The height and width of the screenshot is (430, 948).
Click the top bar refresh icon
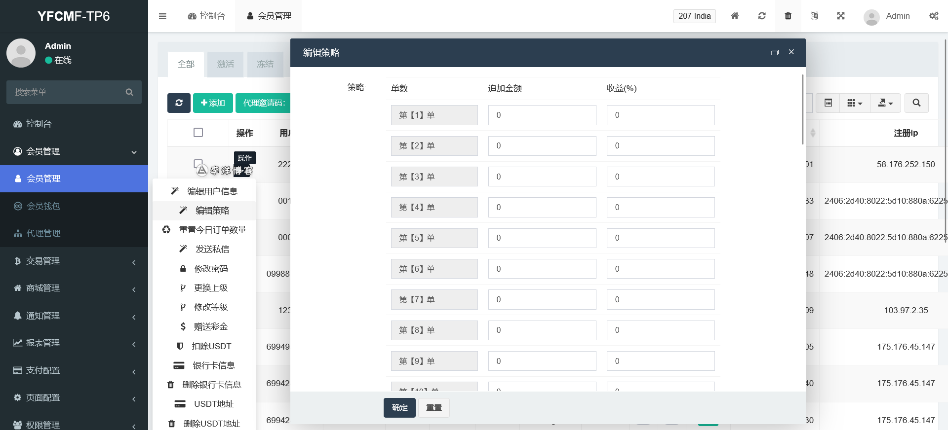tap(762, 16)
